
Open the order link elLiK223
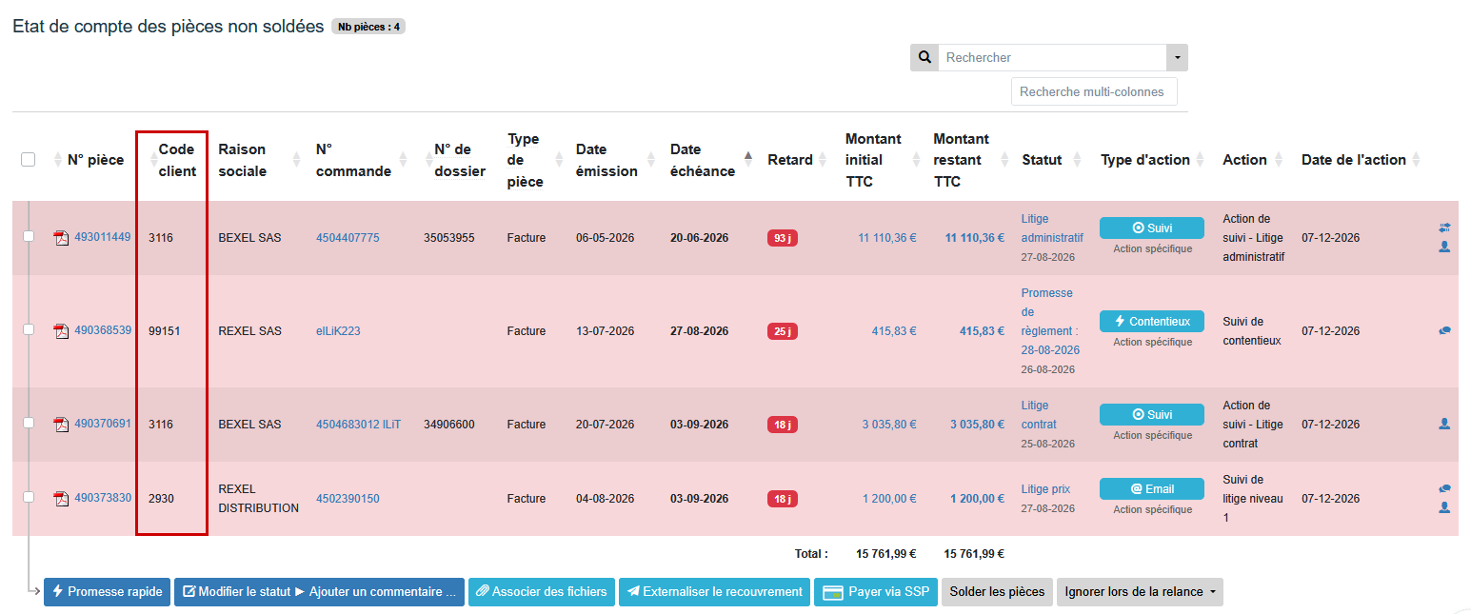(338, 331)
